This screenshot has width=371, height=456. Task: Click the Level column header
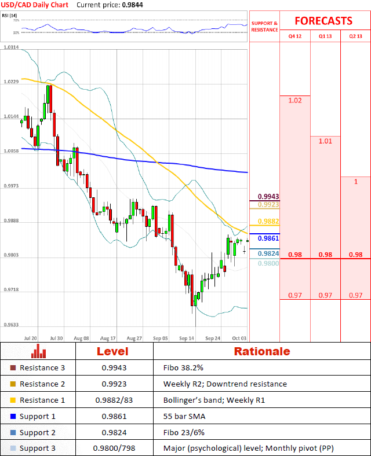click(112, 351)
